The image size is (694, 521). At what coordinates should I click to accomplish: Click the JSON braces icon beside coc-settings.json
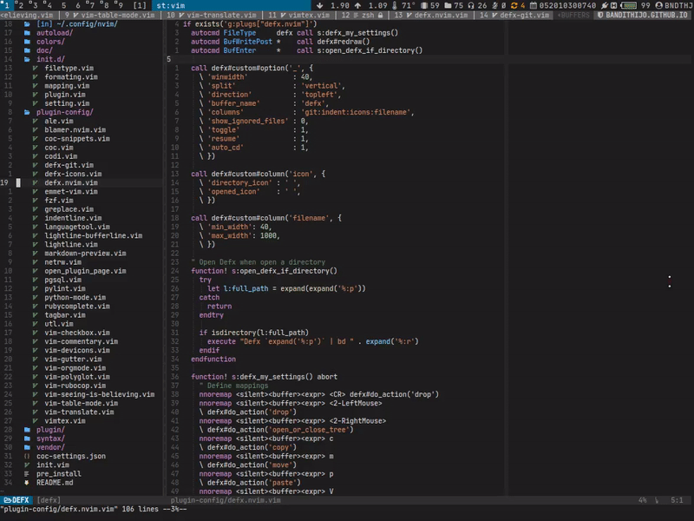pos(27,456)
